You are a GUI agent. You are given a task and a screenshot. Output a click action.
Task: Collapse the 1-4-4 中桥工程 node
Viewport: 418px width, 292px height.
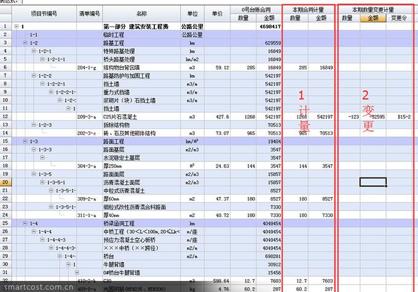pos(34,231)
